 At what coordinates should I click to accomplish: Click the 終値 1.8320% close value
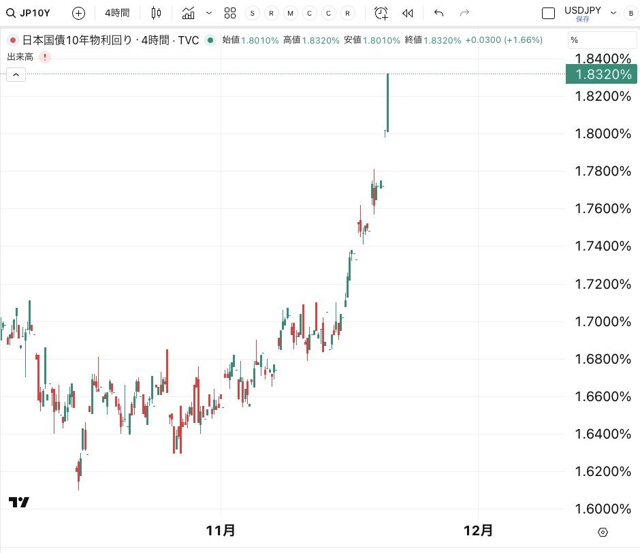click(x=432, y=40)
